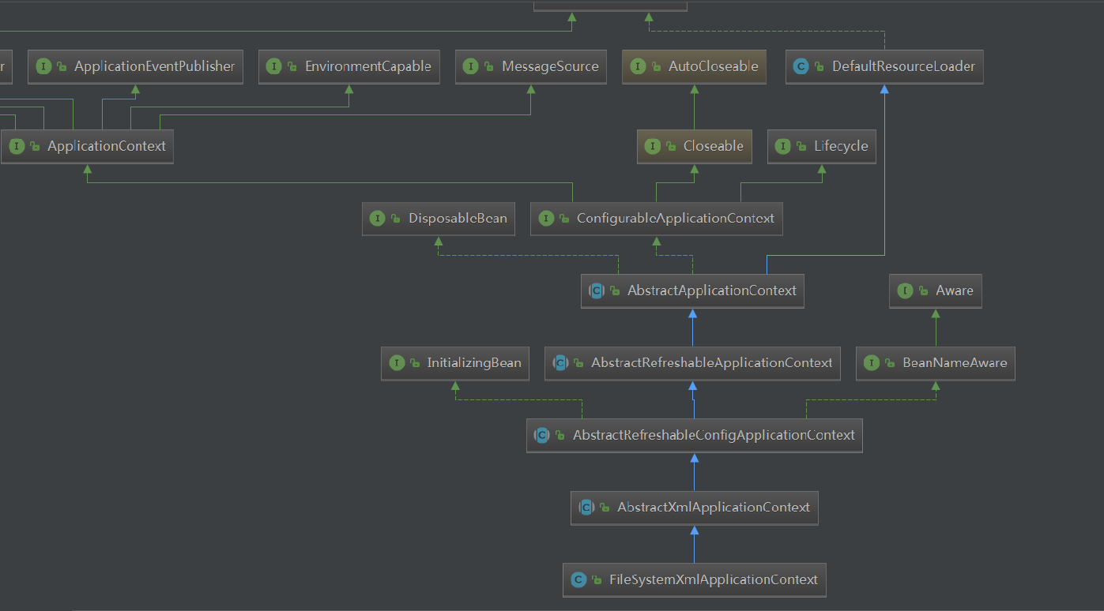Select the MessageSource label text
Image resolution: width=1104 pixels, height=611 pixels.
click(550, 67)
